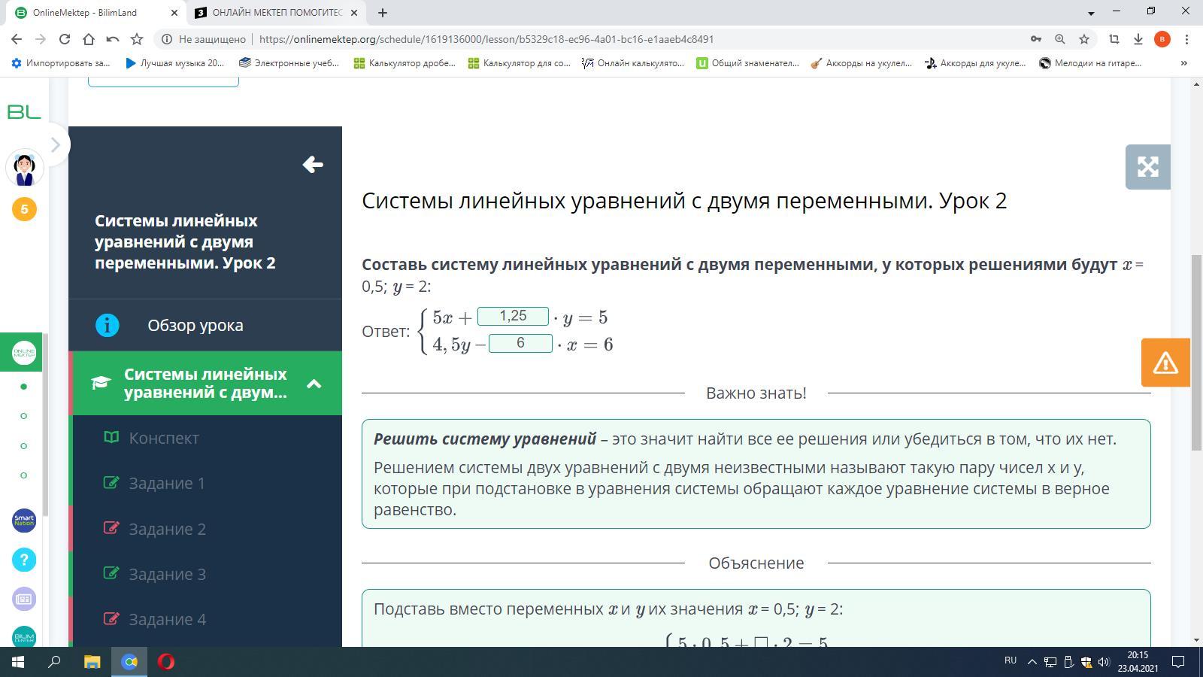Click the page vertical scrollbar thumb
The image size is (1203, 677).
[x=1196, y=352]
